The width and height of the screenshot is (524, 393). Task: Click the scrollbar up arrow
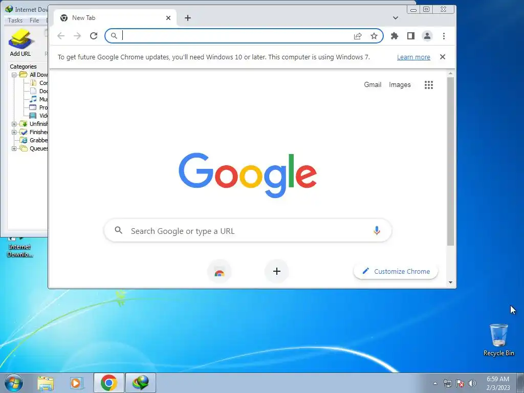click(x=450, y=74)
